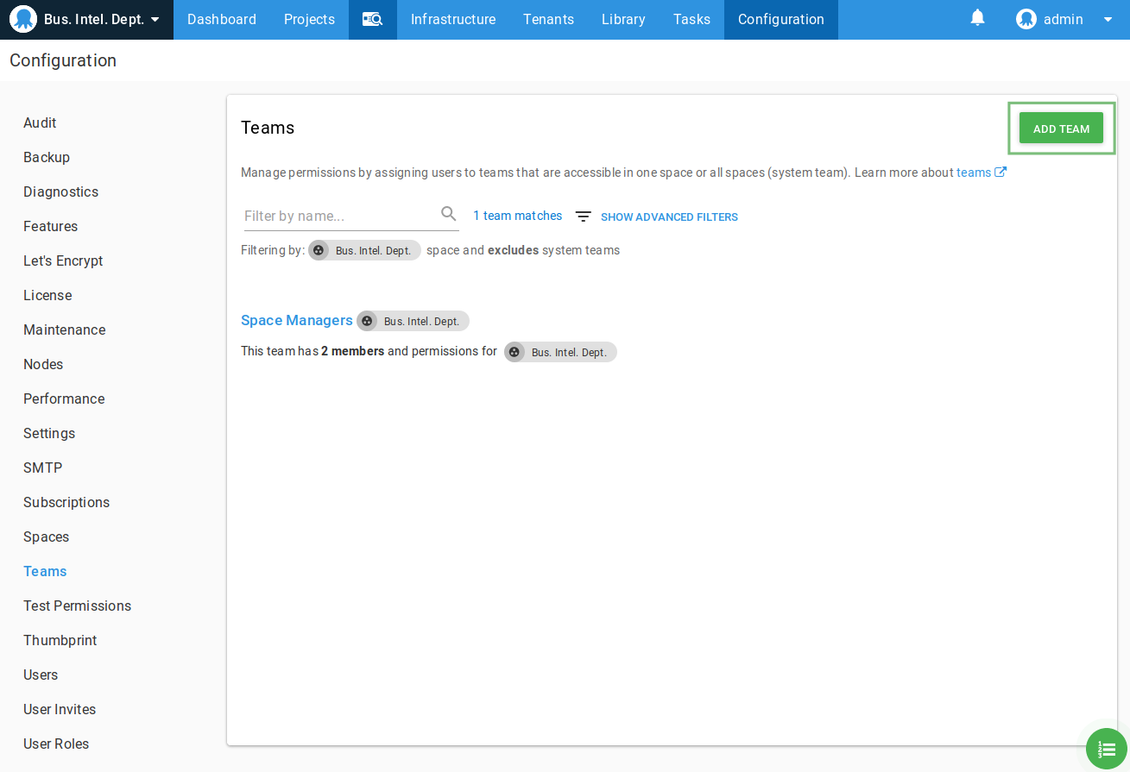Navigate to Spaces in the sidebar

[x=46, y=537]
